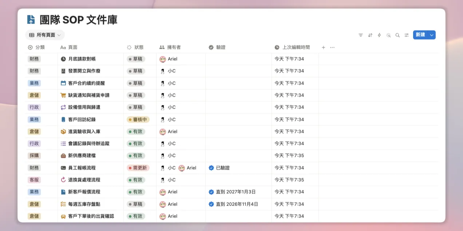Open the search magnifier icon
This screenshot has height=231, width=463.
(397, 35)
